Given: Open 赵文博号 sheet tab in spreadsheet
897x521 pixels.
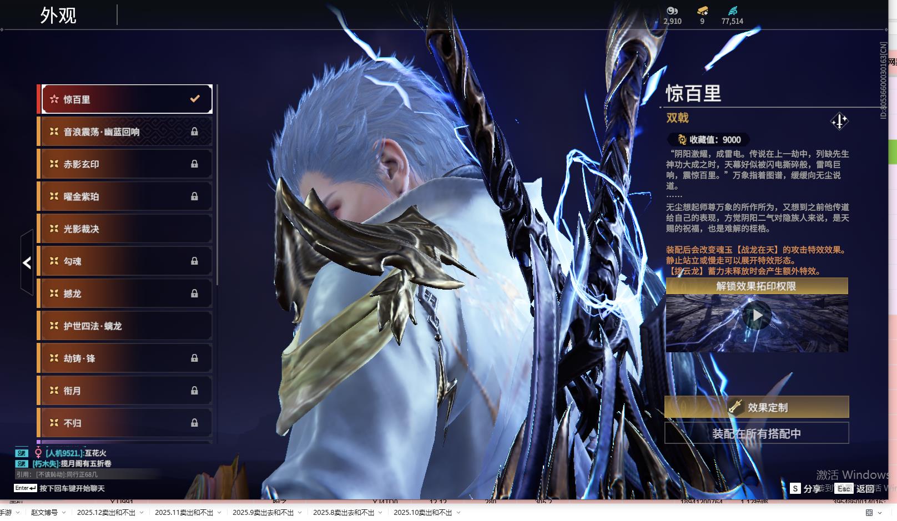Looking at the screenshot, I should click(44, 513).
